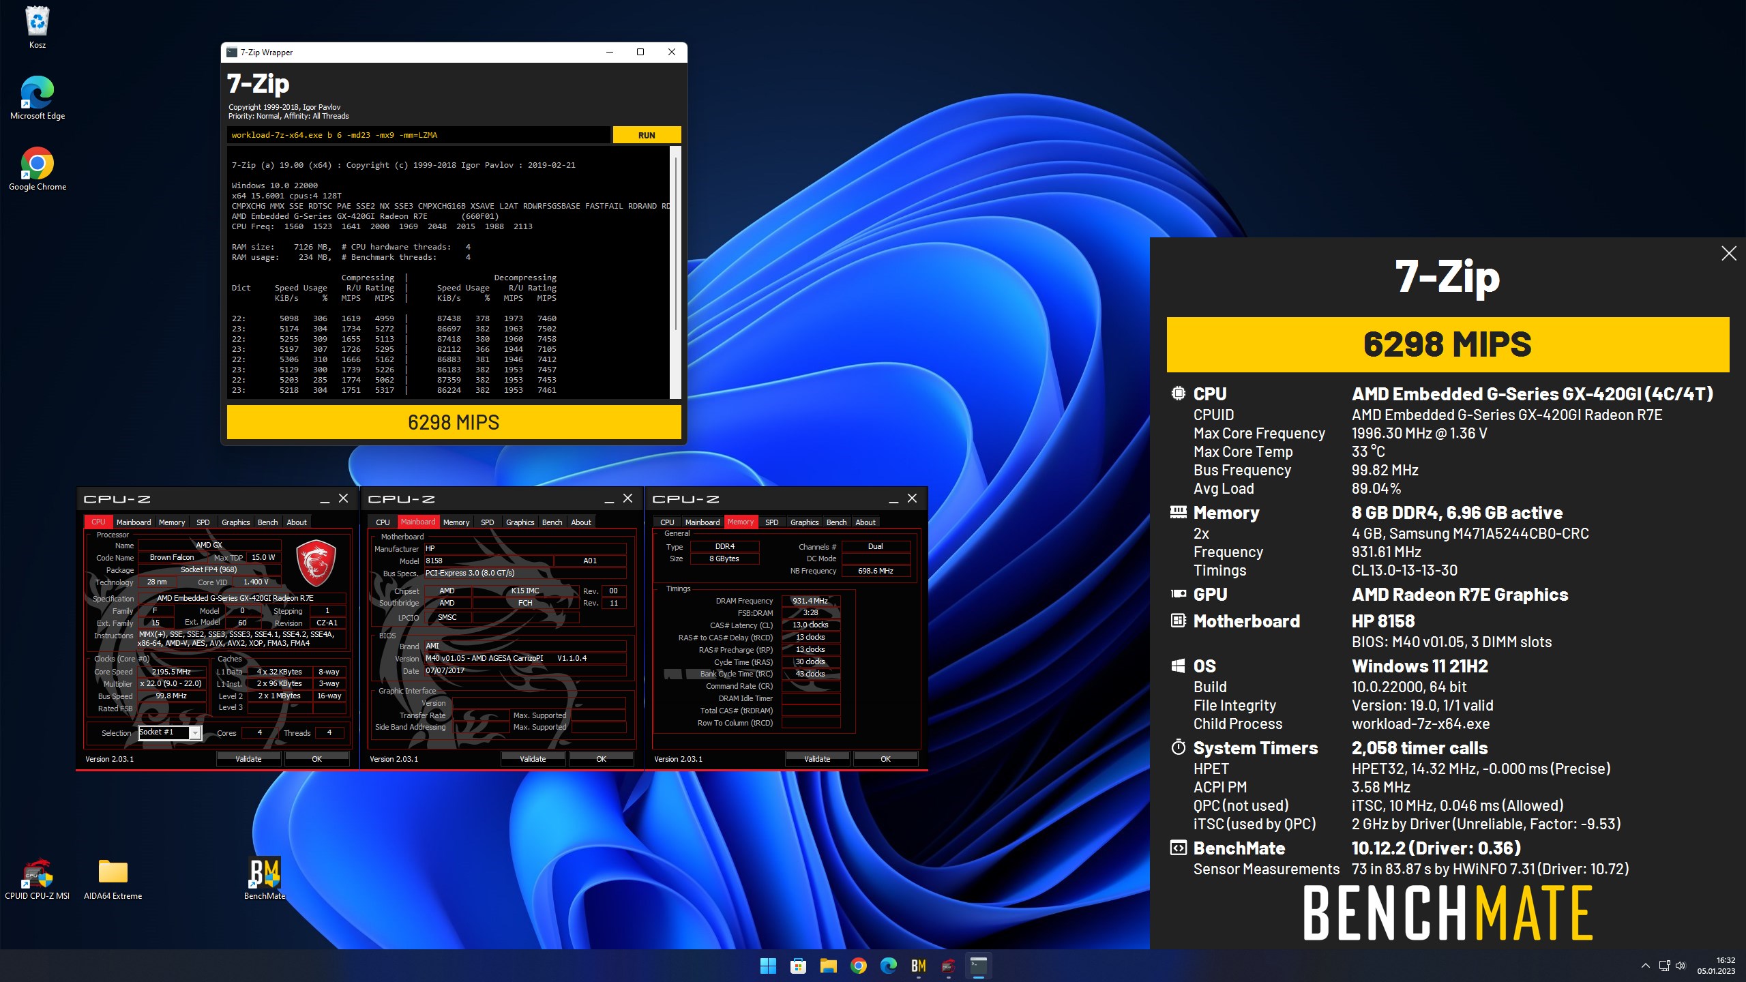Click OK in the Memory CPU-Z window
The width and height of the screenshot is (1746, 982).
click(885, 758)
